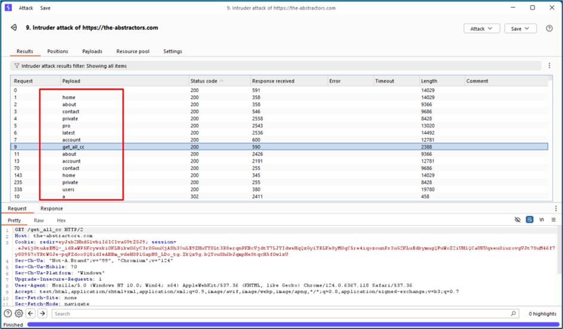
Task: Open the results filter options kebab menu
Action: [x=549, y=65]
